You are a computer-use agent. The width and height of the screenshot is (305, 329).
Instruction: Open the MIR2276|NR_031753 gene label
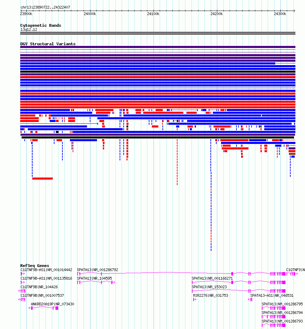[x=210, y=296]
